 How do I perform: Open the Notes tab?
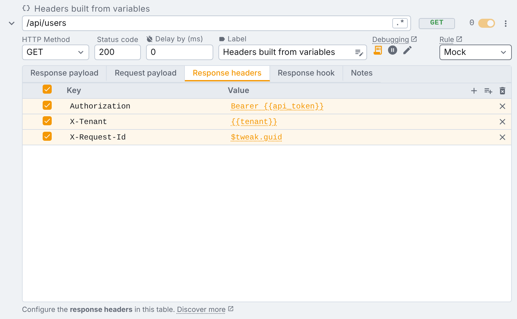(x=362, y=73)
